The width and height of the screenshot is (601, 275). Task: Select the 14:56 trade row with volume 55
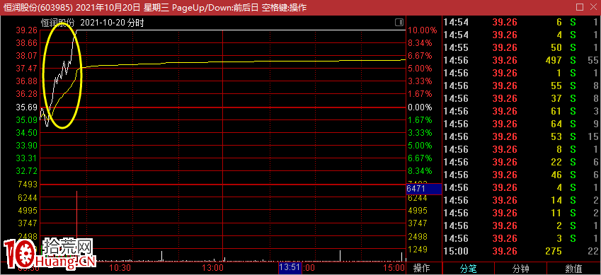(522, 86)
